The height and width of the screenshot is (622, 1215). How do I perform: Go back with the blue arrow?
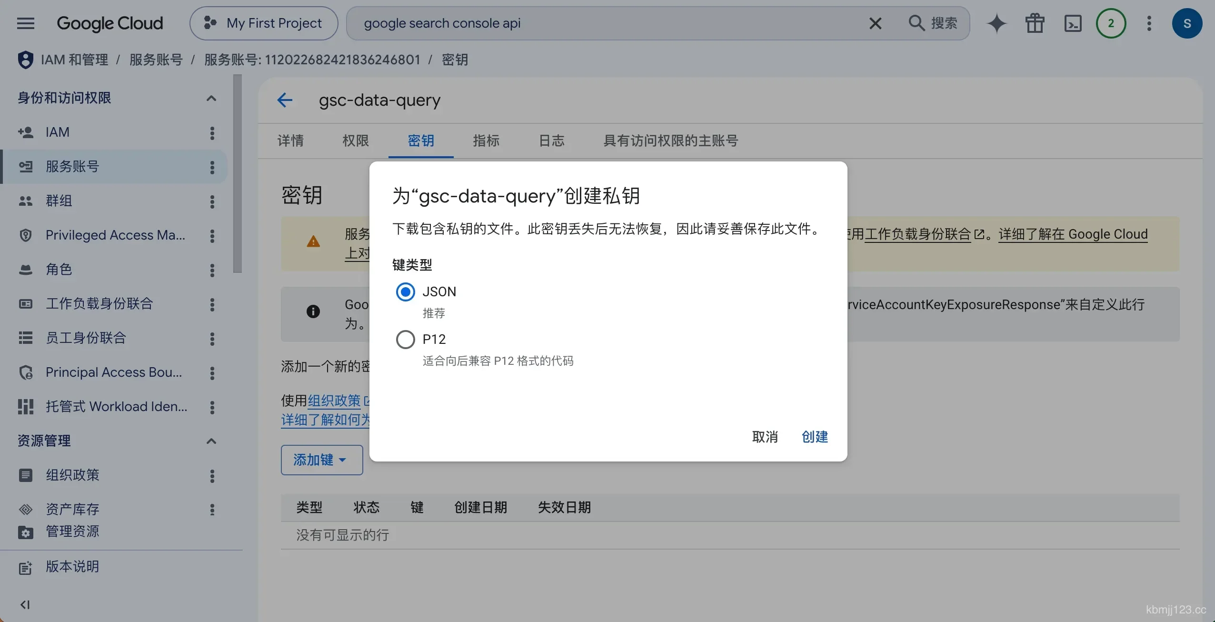pyautogui.click(x=285, y=100)
